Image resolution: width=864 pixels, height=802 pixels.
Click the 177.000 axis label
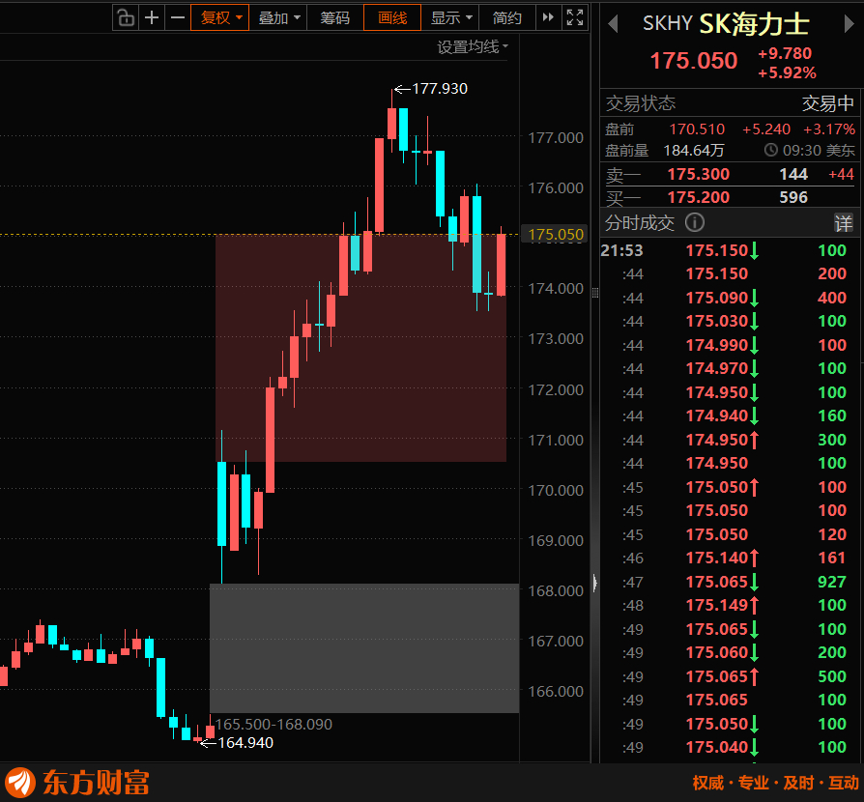click(555, 138)
